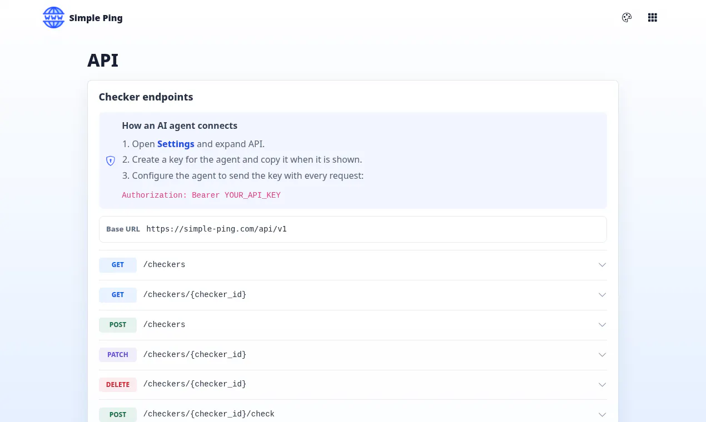Click the "How an AI agent connects" title
The image size is (706, 422).
coord(180,125)
